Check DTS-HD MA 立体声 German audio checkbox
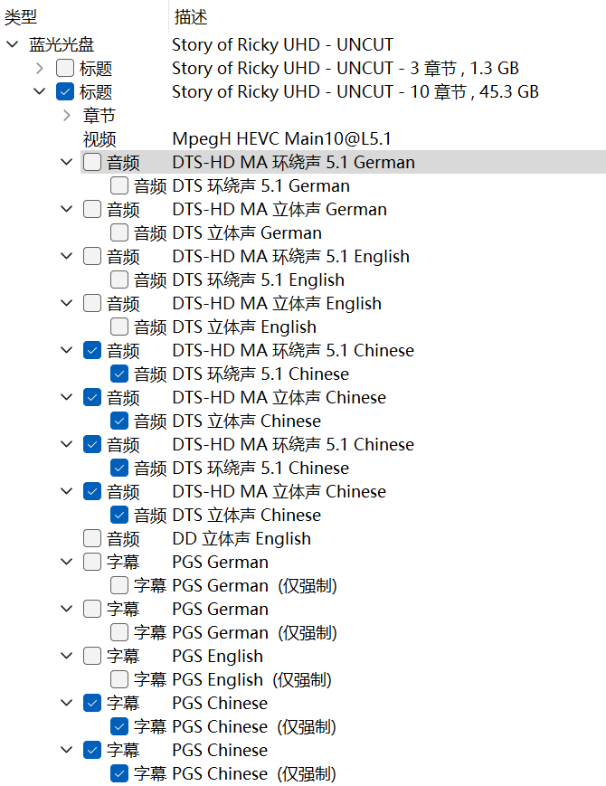 pyautogui.click(x=92, y=209)
